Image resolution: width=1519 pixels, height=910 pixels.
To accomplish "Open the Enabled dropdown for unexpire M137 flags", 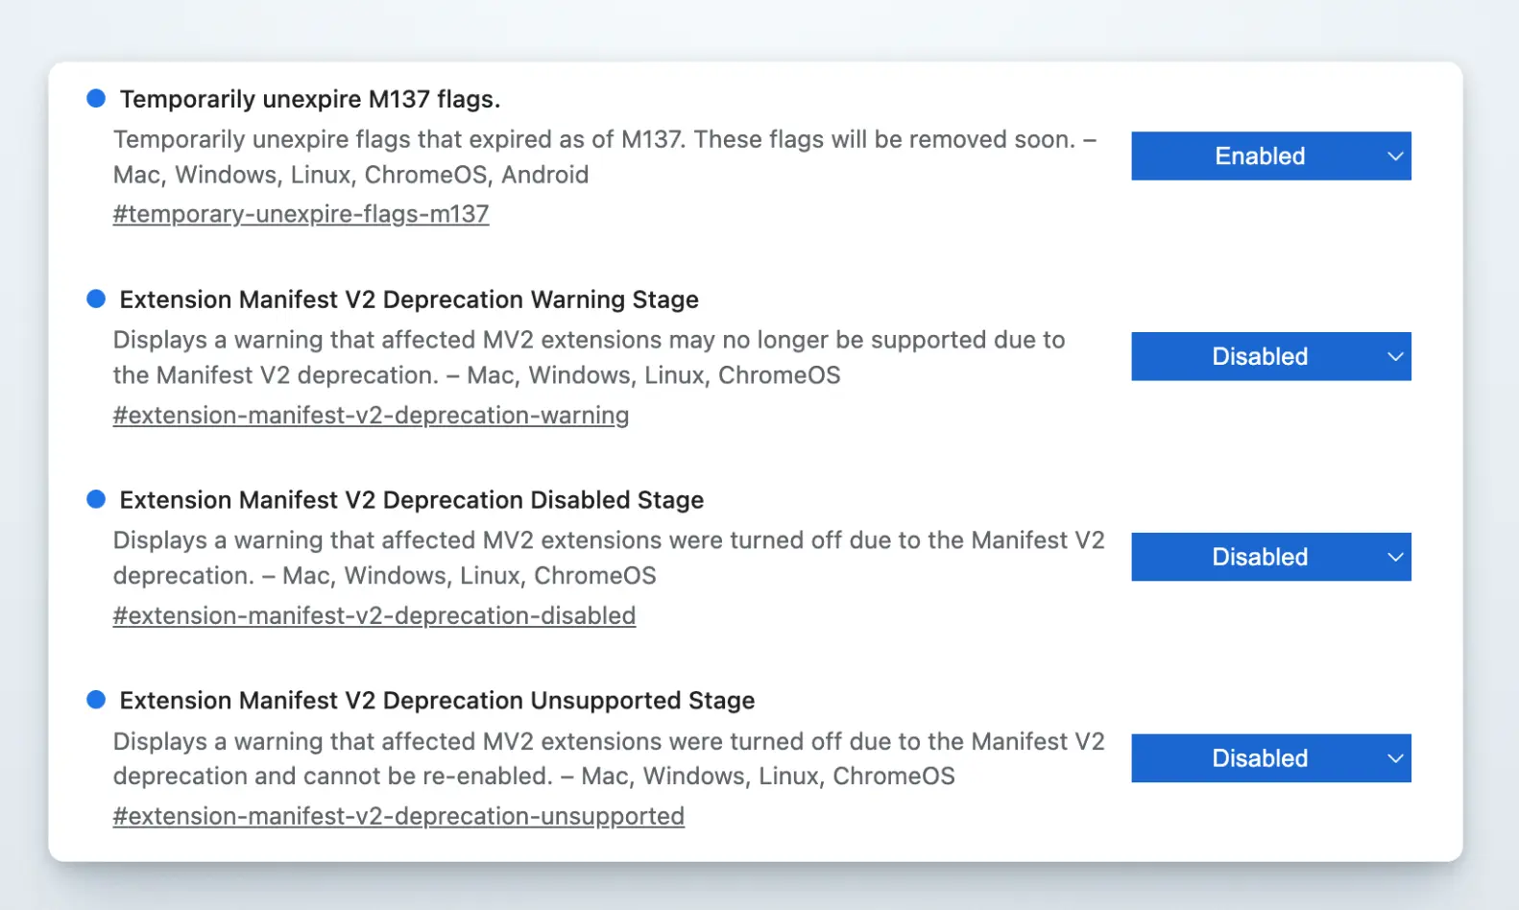I will click(x=1260, y=156).
